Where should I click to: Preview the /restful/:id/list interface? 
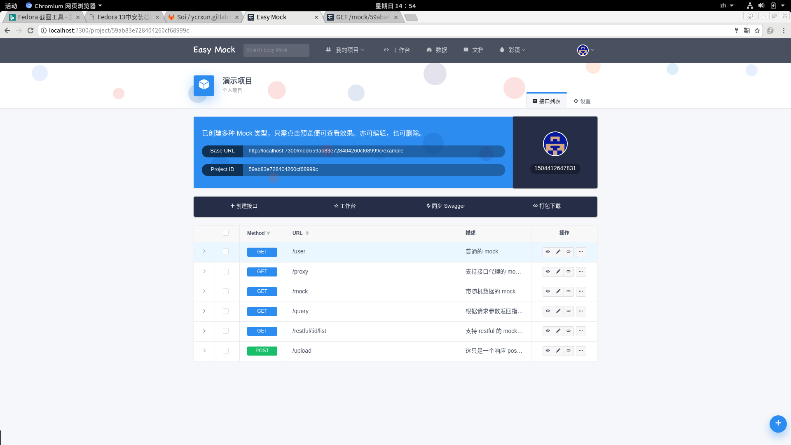[x=548, y=331]
